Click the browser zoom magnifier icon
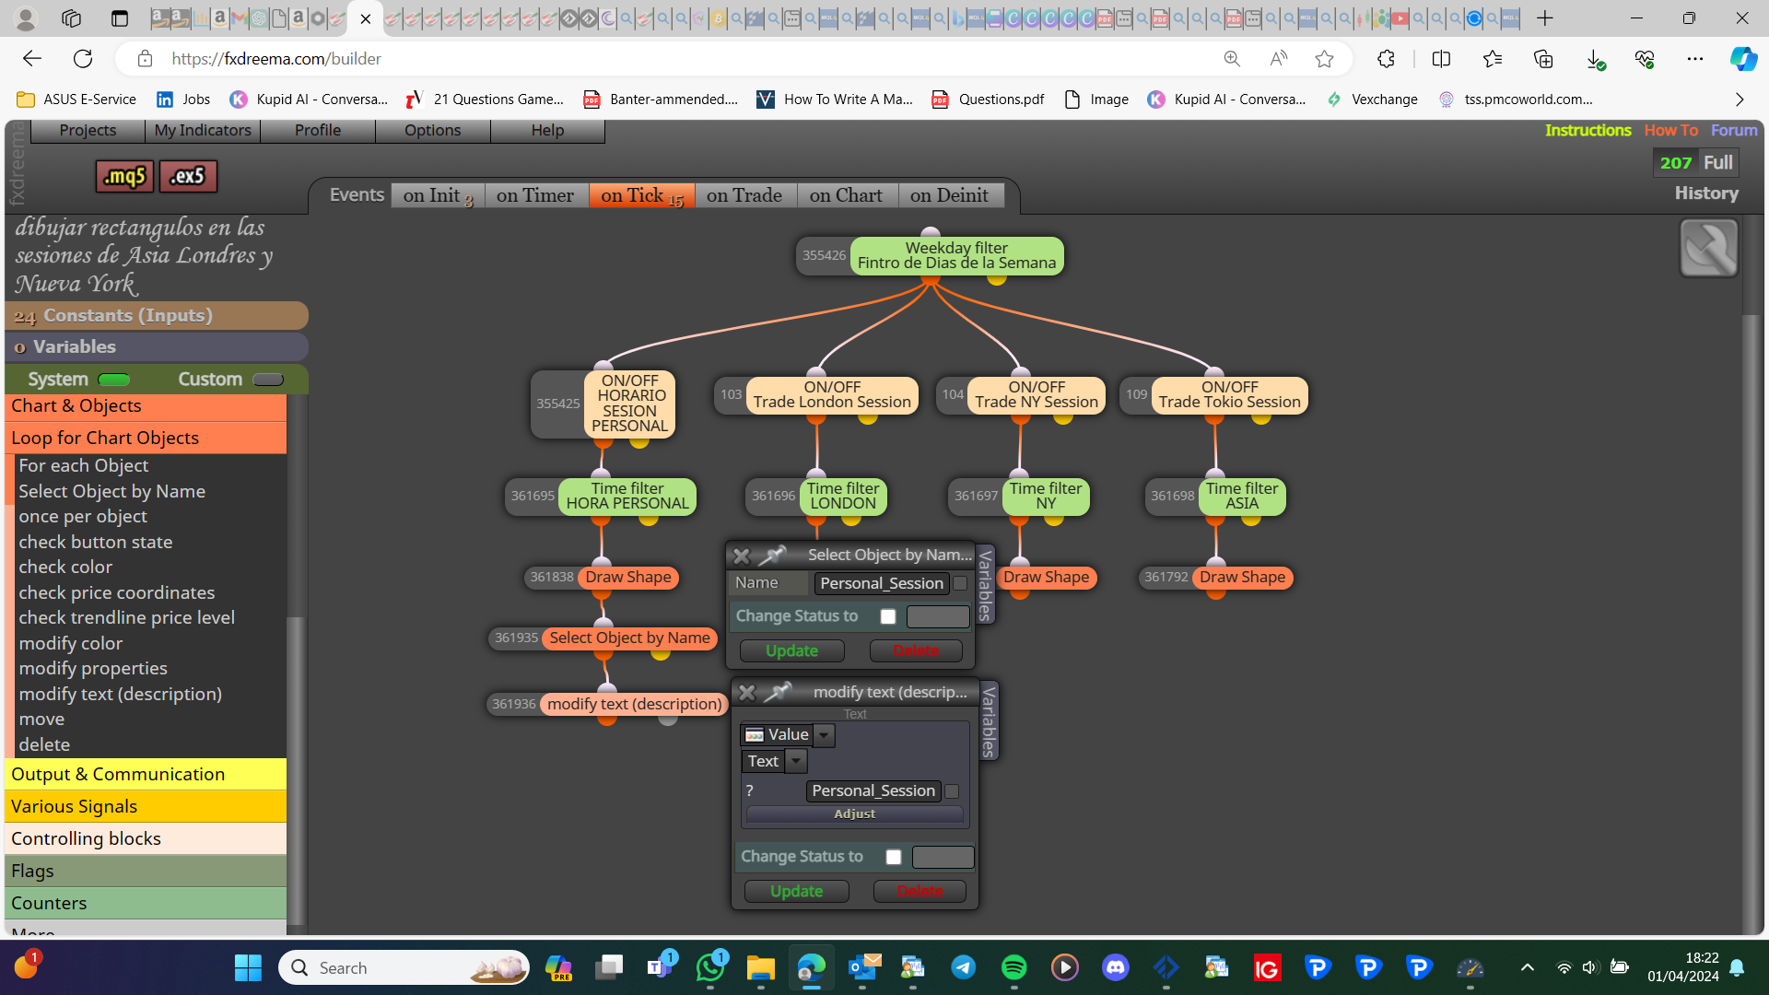Image resolution: width=1769 pixels, height=995 pixels. 1232,59
